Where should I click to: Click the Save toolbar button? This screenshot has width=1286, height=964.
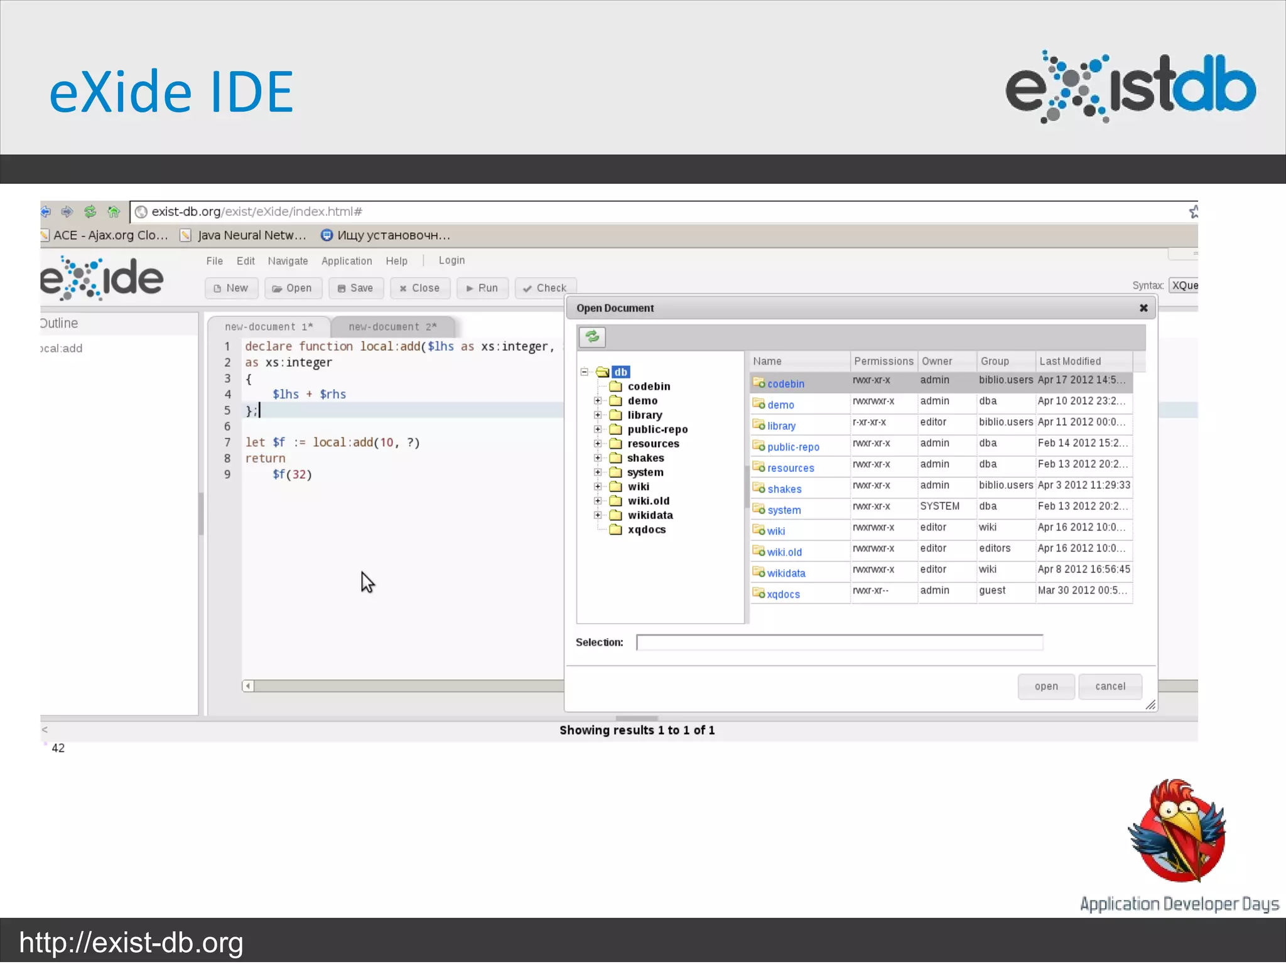[355, 288]
